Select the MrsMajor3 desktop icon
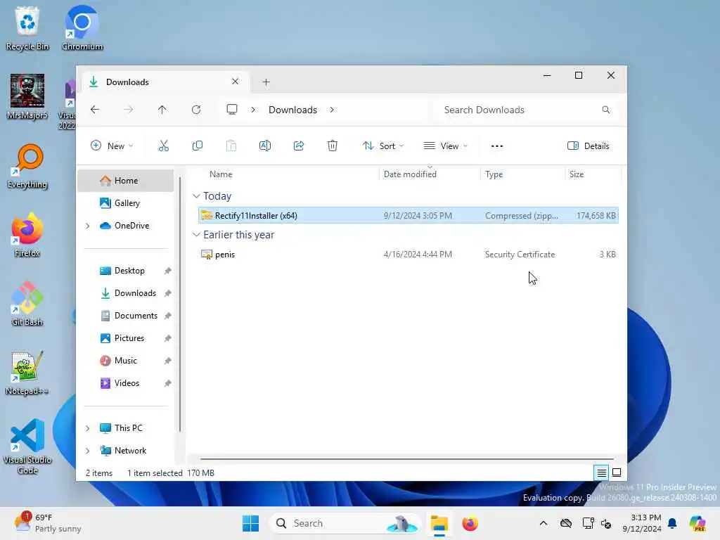This screenshot has height=540, width=720. (27, 97)
